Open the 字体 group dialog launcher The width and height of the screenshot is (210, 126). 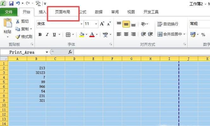point(111,44)
